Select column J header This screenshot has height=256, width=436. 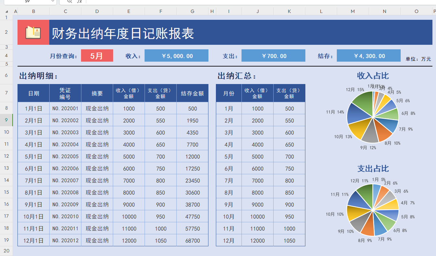click(x=257, y=11)
